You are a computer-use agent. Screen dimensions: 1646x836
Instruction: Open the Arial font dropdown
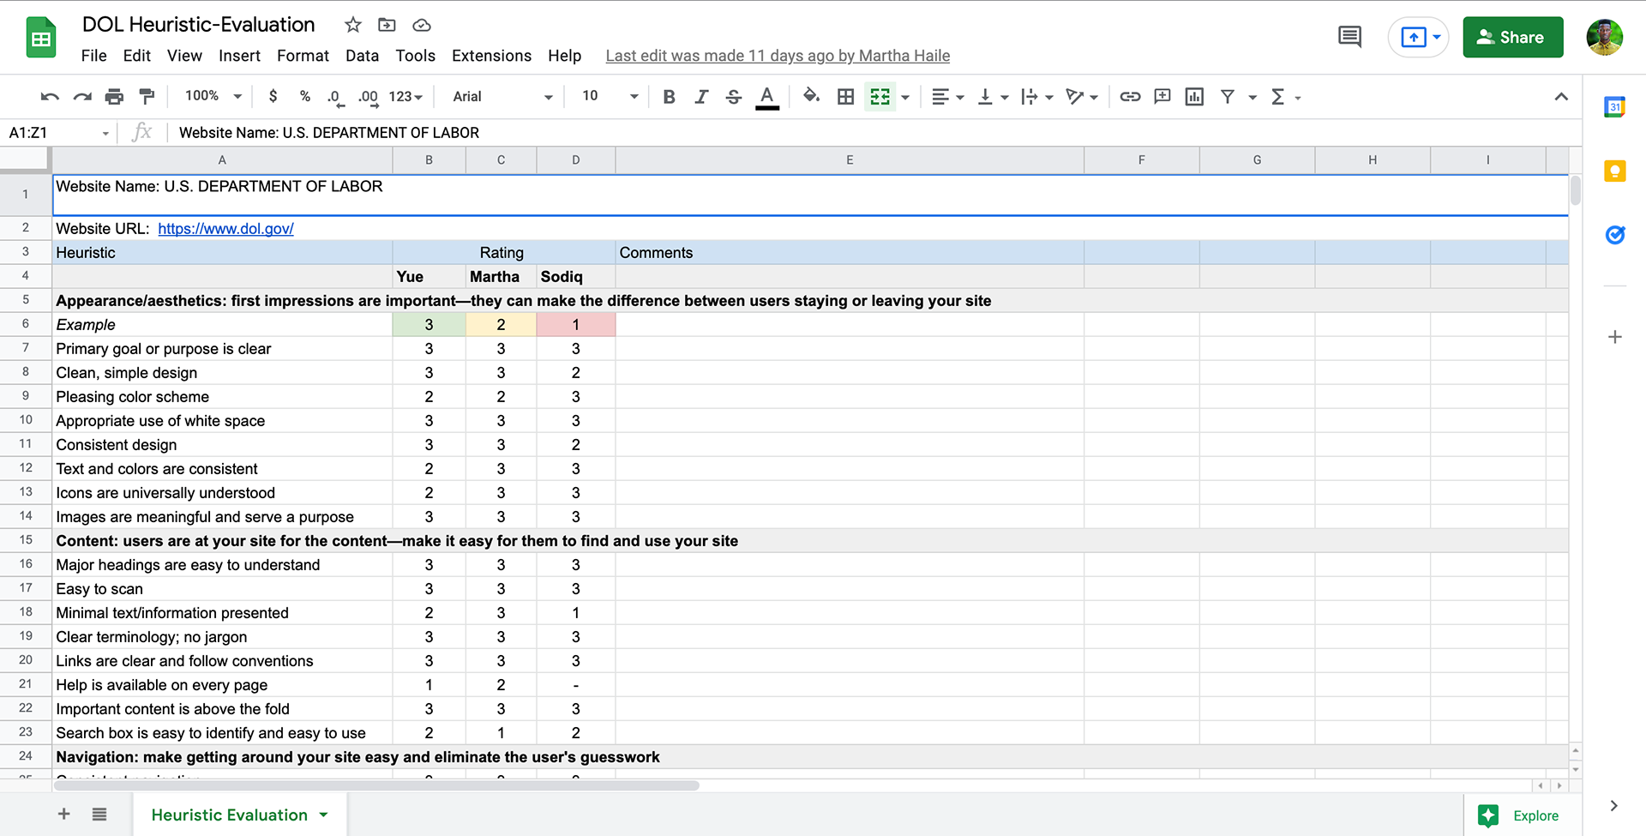502,97
